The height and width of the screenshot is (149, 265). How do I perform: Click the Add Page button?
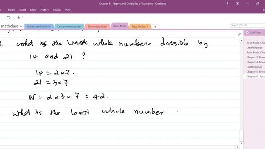[x=254, y=32]
